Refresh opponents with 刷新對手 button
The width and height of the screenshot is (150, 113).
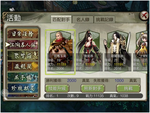(x=93, y=88)
